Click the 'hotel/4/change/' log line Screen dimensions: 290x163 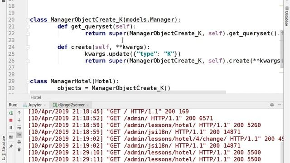[x=155, y=139]
